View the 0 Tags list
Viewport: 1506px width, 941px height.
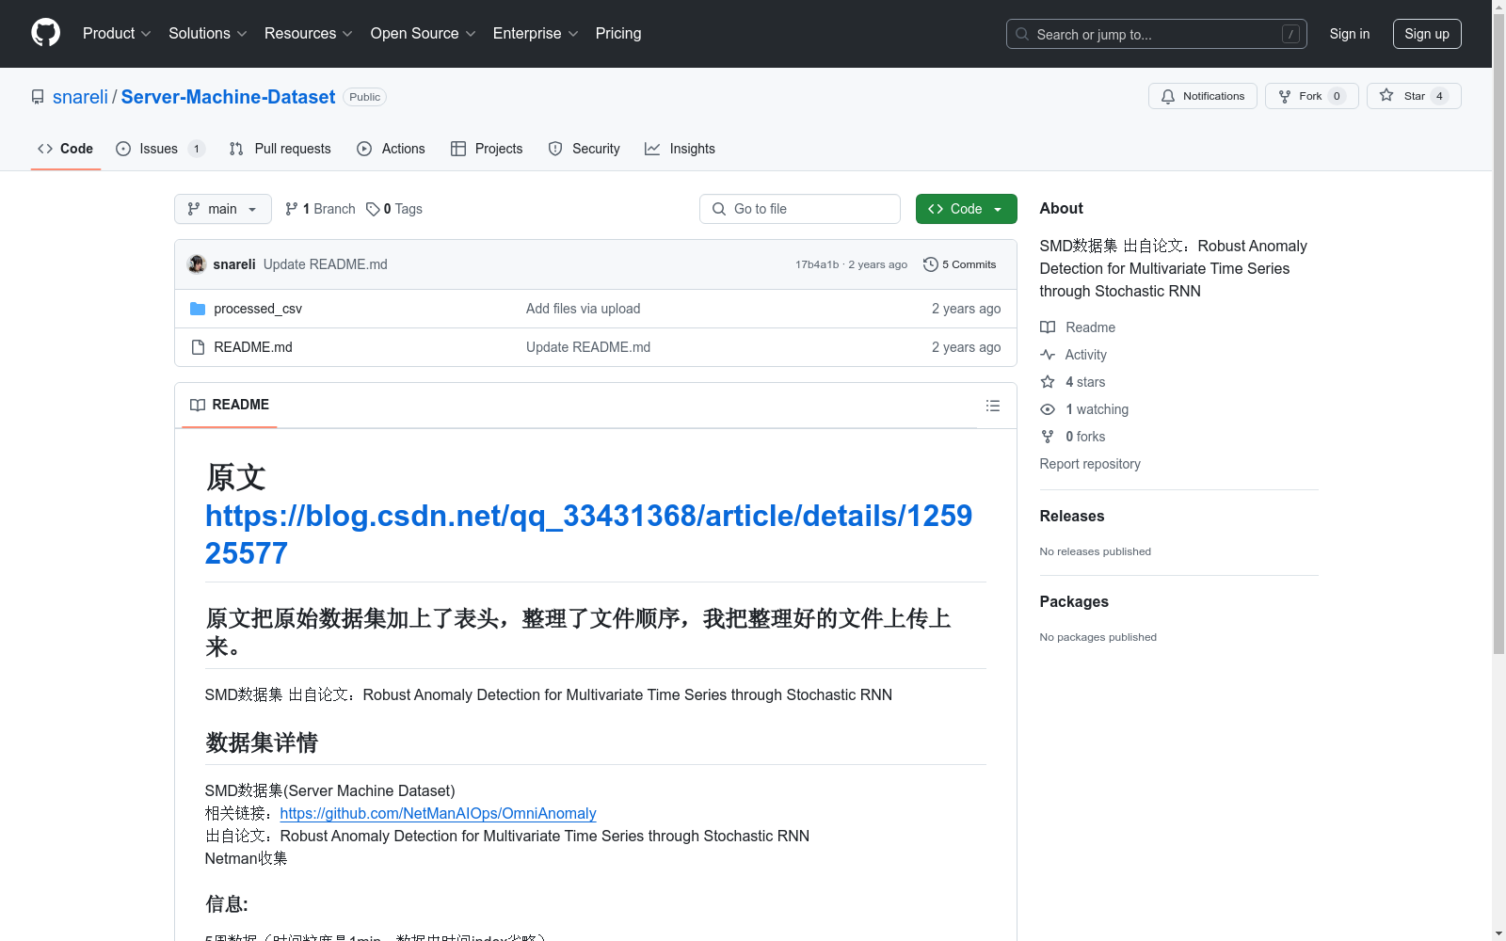394,209
